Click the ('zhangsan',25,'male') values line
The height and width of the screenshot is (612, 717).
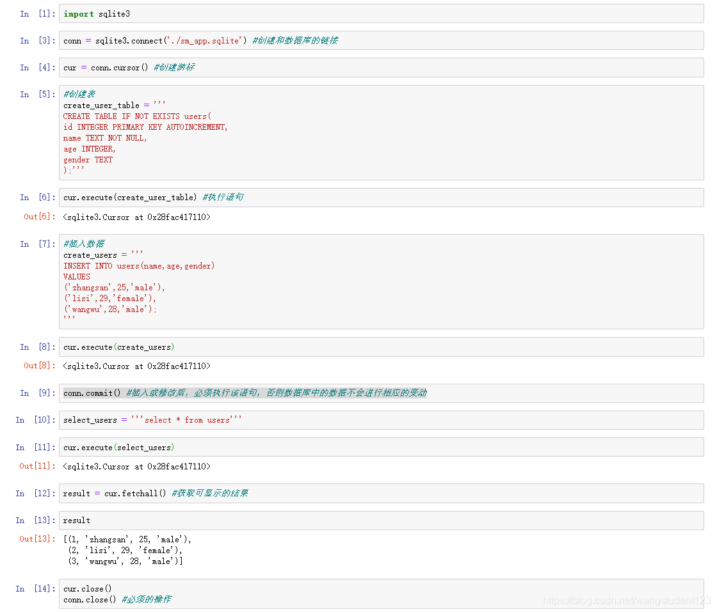coord(115,288)
